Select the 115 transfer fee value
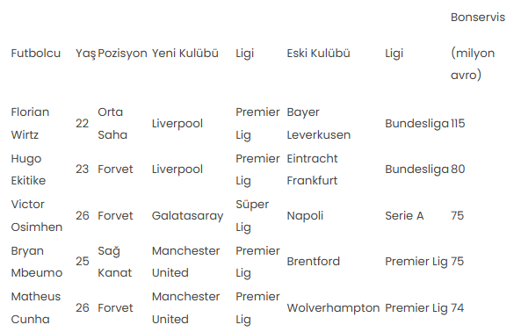The width and height of the screenshot is (521, 332). pos(458,124)
